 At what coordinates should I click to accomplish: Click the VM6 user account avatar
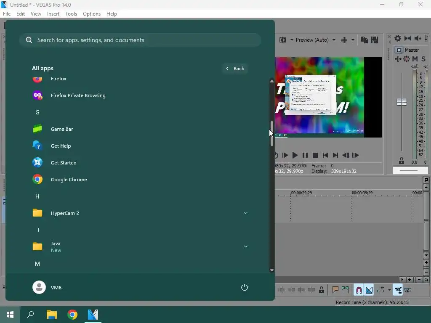pyautogui.click(x=39, y=287)
